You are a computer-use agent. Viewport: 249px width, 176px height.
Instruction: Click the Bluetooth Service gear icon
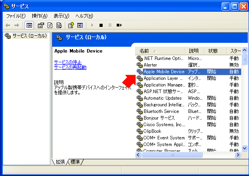(140, 111)
